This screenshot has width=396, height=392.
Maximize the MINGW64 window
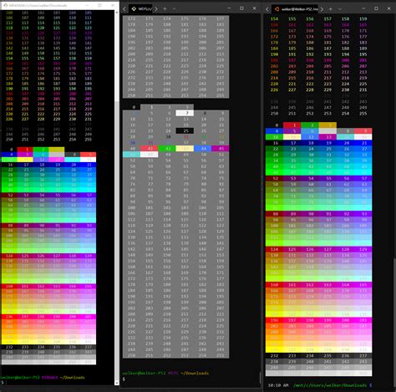pyautogui.click(x=99, y=5)
